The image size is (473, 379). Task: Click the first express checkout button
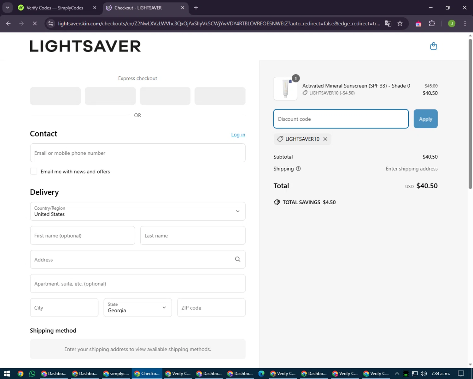pyautogui.click(x=55, y=96)
